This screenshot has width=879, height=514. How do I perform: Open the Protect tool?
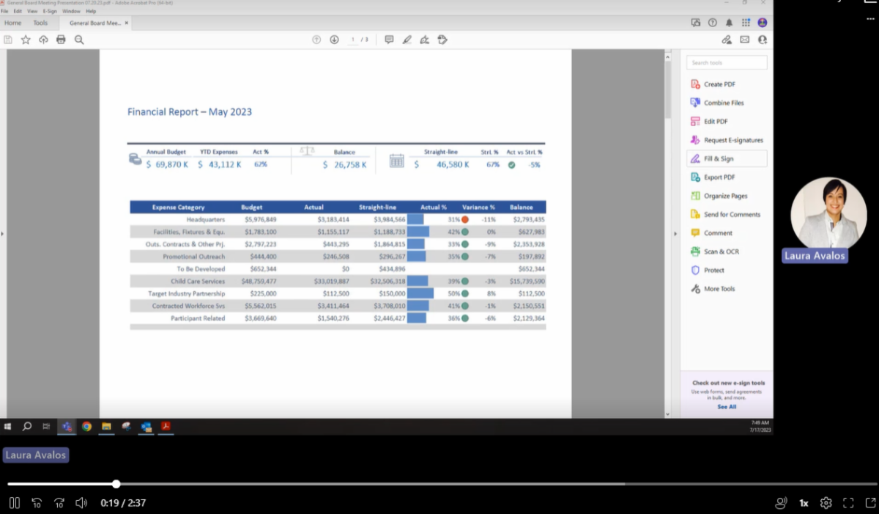[x=713, y=270]
